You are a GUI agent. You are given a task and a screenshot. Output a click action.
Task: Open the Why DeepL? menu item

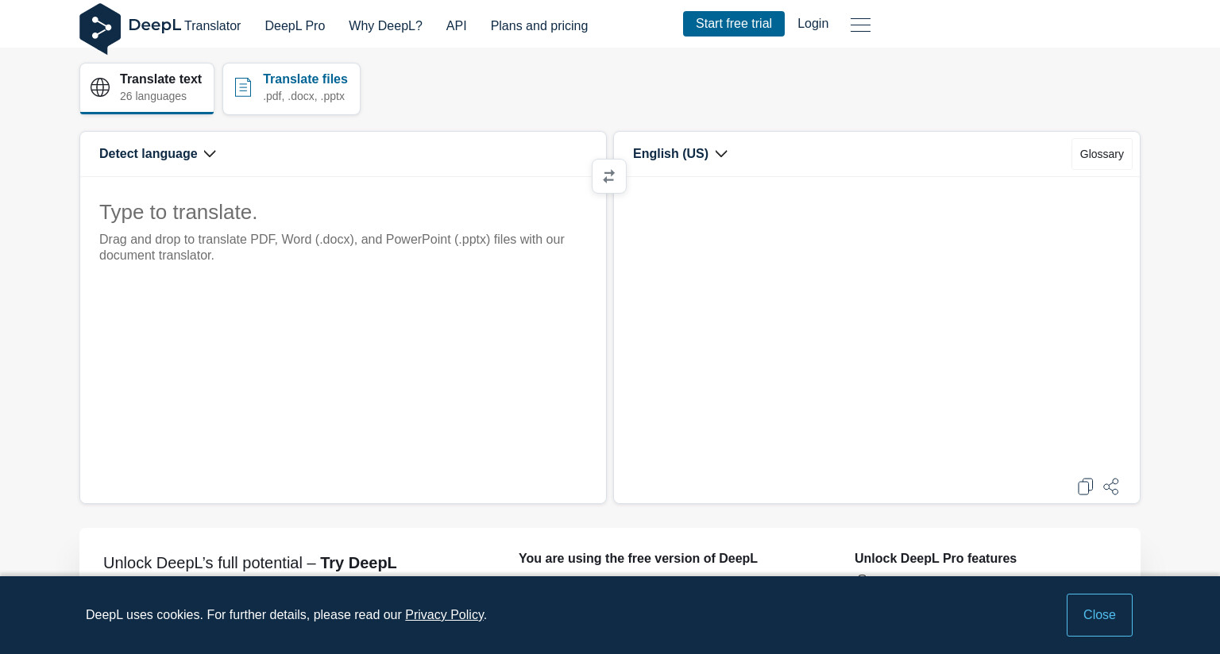pos(385,26)
